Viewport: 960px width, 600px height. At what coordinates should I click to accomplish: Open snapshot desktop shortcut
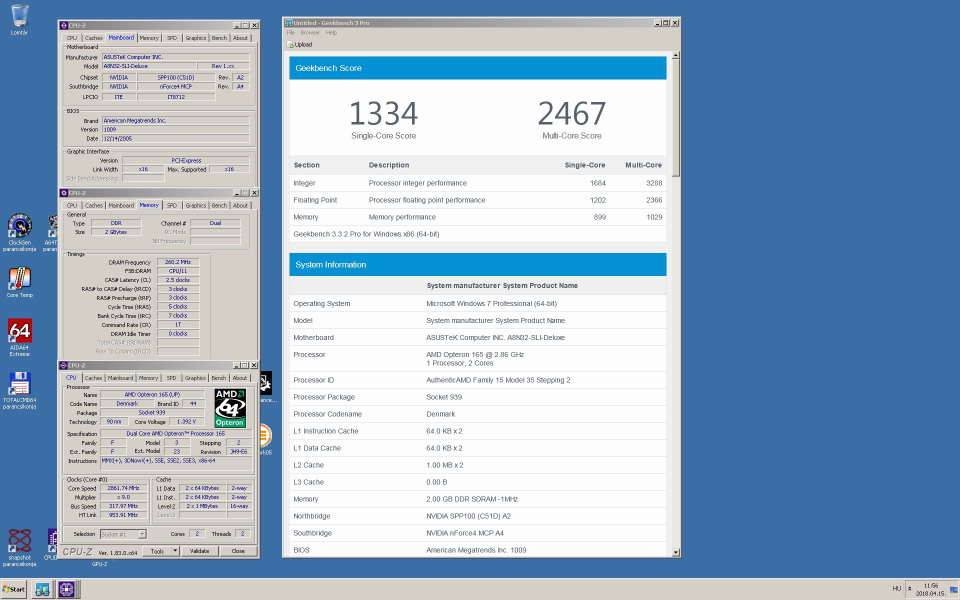(19, 541)
